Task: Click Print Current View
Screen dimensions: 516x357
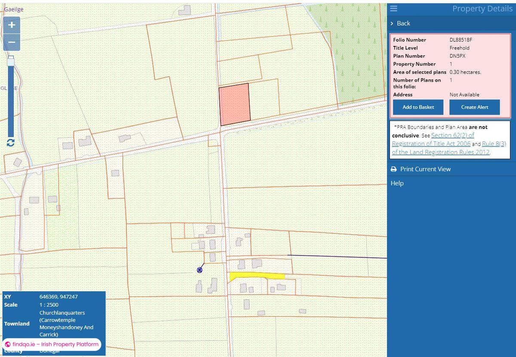Action: [425, 169]
